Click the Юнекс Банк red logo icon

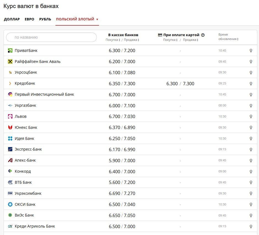[x=10, y=127]
